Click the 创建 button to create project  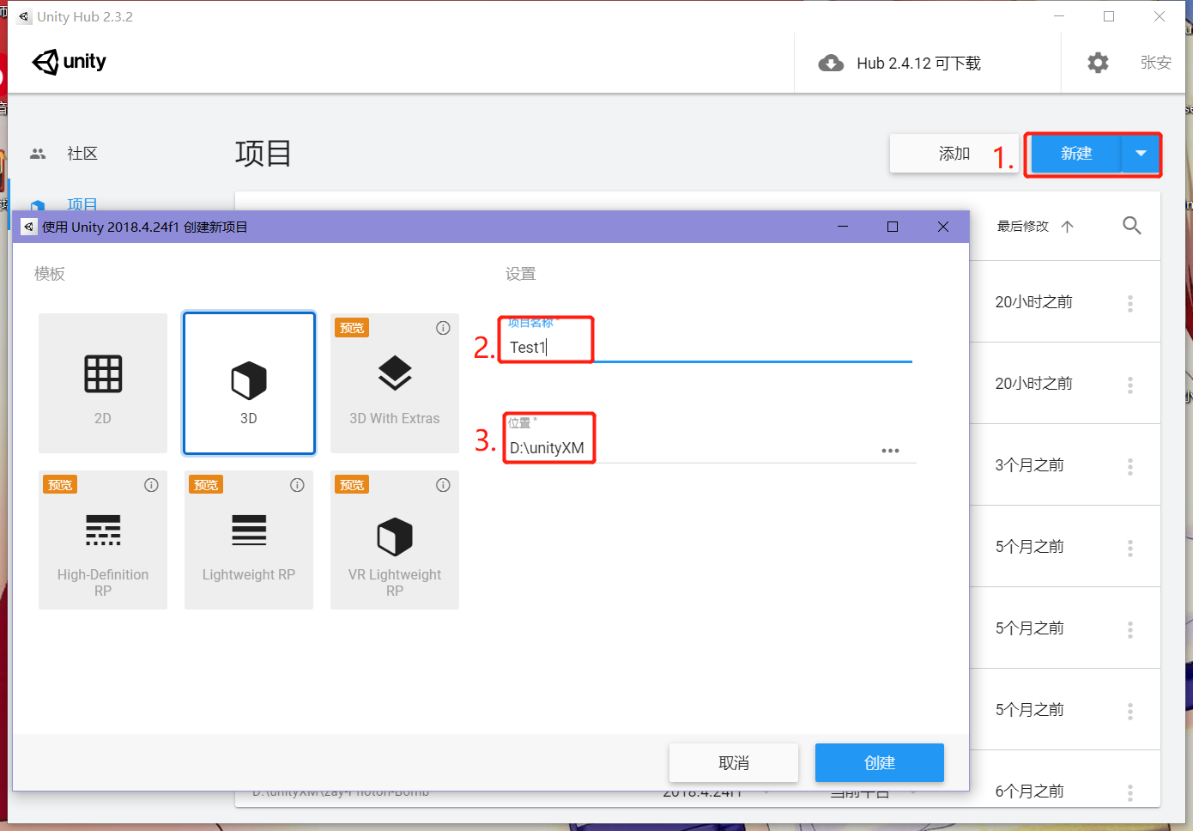click(879, 762)
